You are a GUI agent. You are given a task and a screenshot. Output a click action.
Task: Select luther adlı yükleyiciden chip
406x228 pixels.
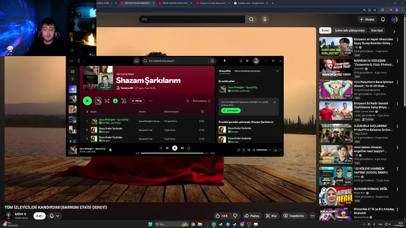[350, 30]
